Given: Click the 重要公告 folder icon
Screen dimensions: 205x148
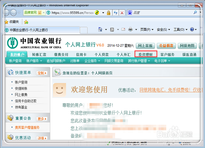Looking at the screenshot, I should (10, 118).
